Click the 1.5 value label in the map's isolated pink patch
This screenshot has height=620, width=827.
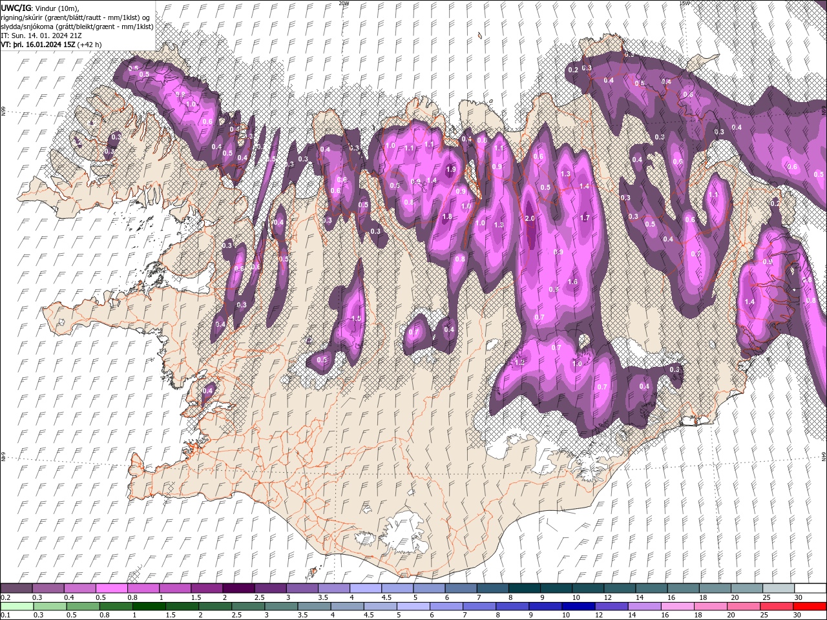click(356, 319)
